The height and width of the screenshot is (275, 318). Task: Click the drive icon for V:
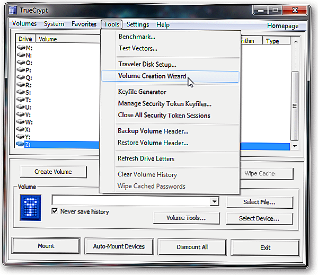click(x=21, y=114)
